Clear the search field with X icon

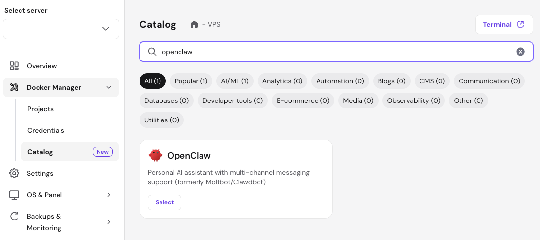tap(520, 52)
